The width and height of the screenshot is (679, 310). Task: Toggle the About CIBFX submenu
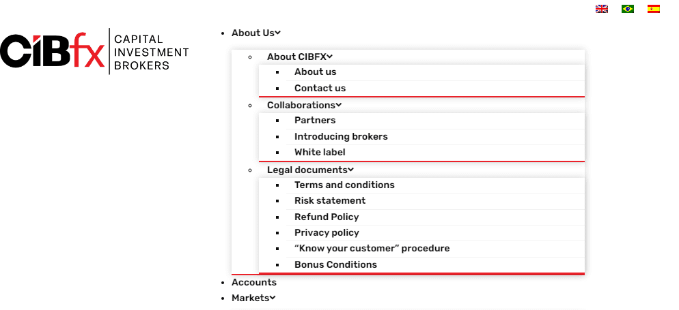click(x=300, y=57)
